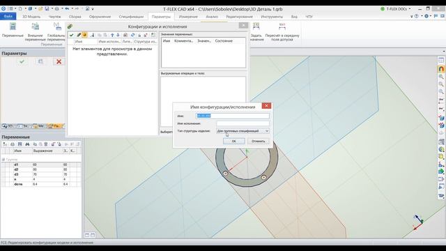Switch to Анализ ribbon tab
Screen dimensions: 446x251
coord(212,17)
